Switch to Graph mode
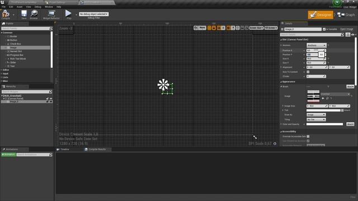 [346, 15]
